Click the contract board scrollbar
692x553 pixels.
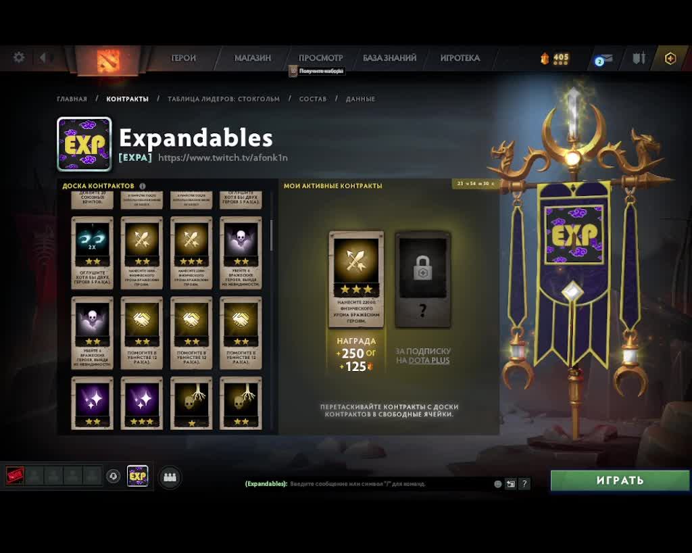[x=271, y=235]
